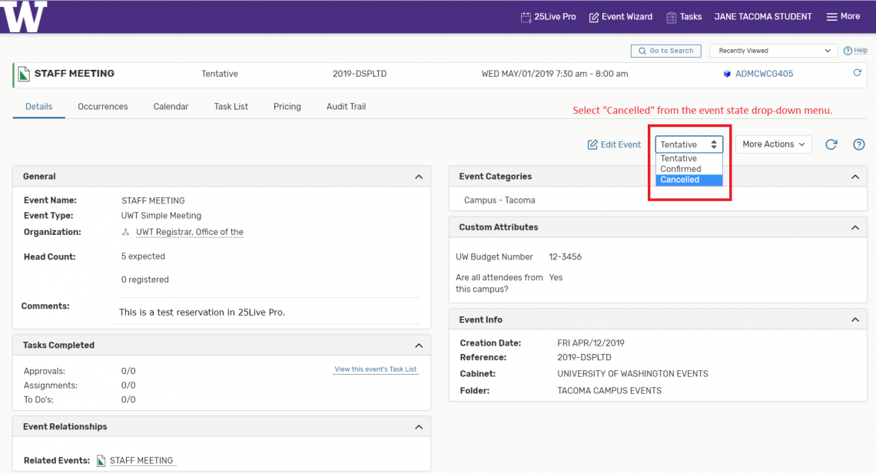Click the Edit Event button
Viewport: 876px width, 473px height.
point(614,144)
